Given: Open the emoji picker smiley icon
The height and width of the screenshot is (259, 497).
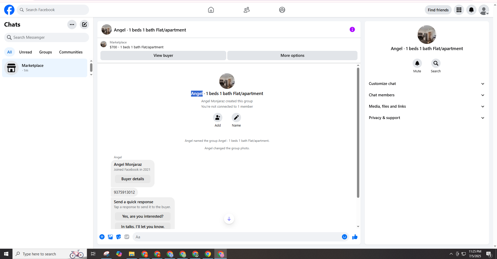Looking at the screenshot, I should pyautogui.click(x=345, y=237).
